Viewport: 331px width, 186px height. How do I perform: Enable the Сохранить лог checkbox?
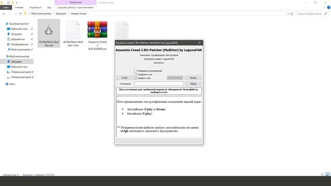click(x=136, y=74)
